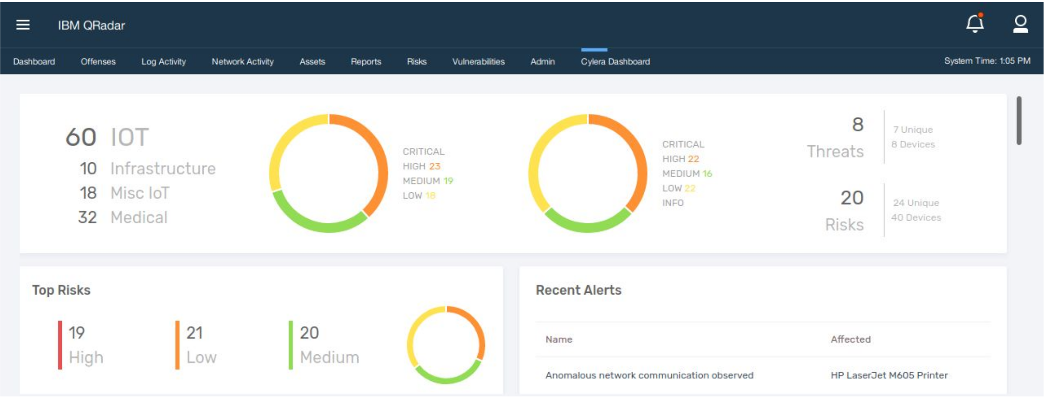Viewport: 1044px width, 403px height.
Task: Click the IOT severity donut chart
Action: (x=328, y=173)
